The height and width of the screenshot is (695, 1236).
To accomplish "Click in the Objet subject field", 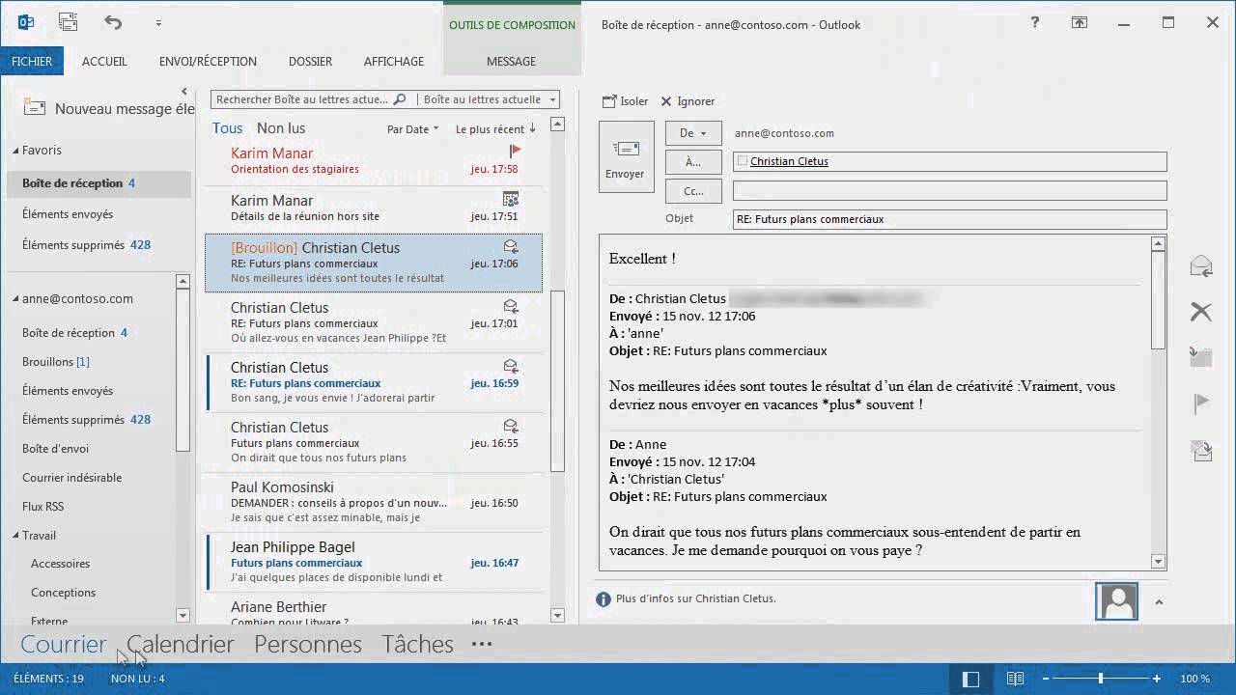I will coord(949,219).
